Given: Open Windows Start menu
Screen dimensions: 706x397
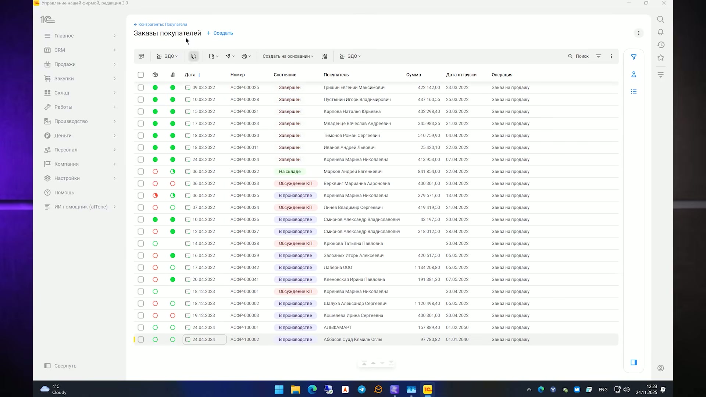Looking at the screenshot, I should (279, 390).
